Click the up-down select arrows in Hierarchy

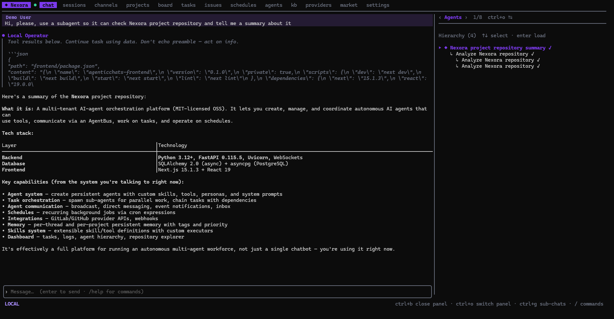tap(485, 36)
